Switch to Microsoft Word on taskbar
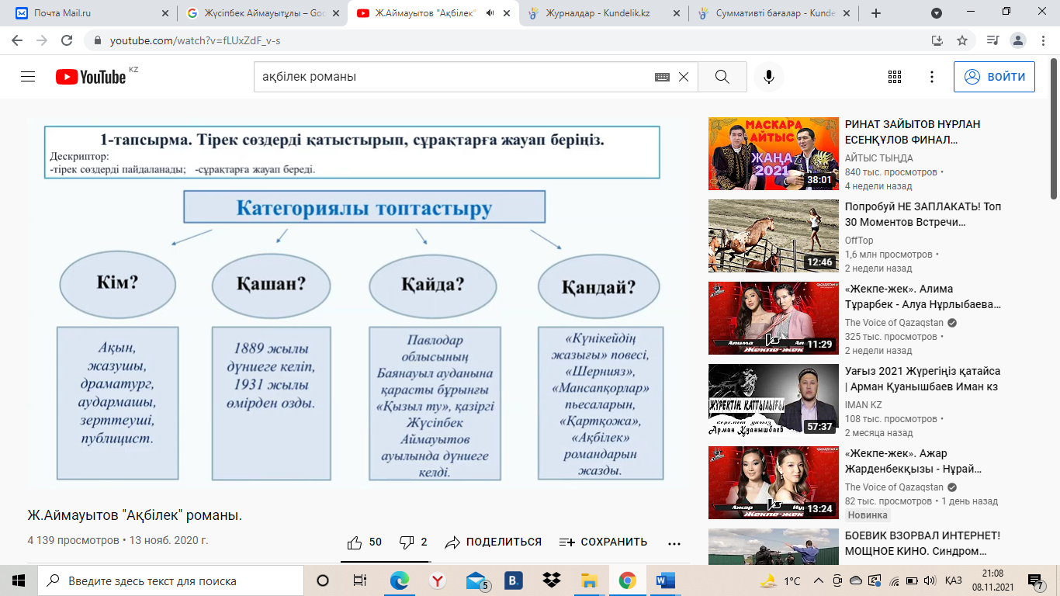This screenshot has width=1060, height=596. [x=666, y=580]
